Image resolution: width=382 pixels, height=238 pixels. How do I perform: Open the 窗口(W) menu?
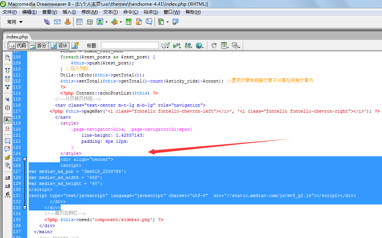point(172,12)
